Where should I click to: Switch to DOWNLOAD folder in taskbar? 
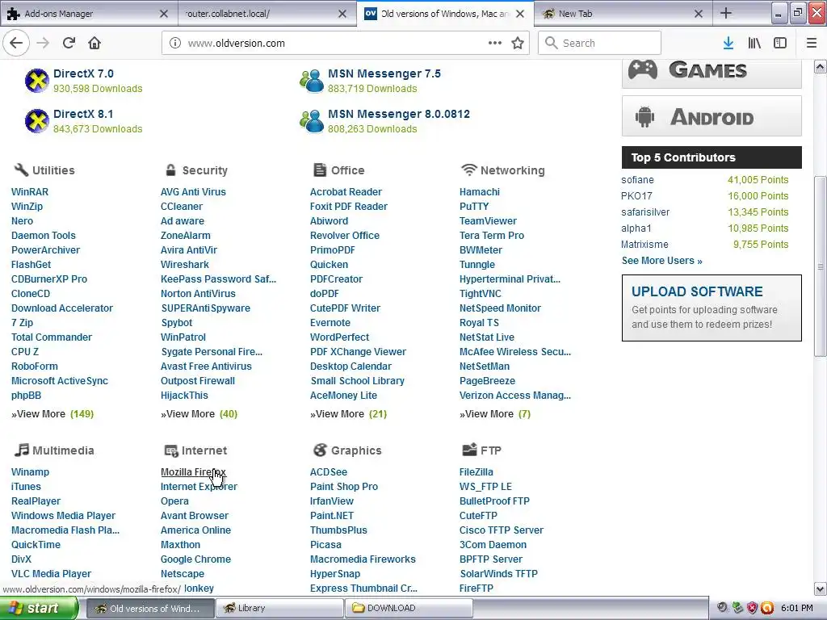click(x=409, y=608)
